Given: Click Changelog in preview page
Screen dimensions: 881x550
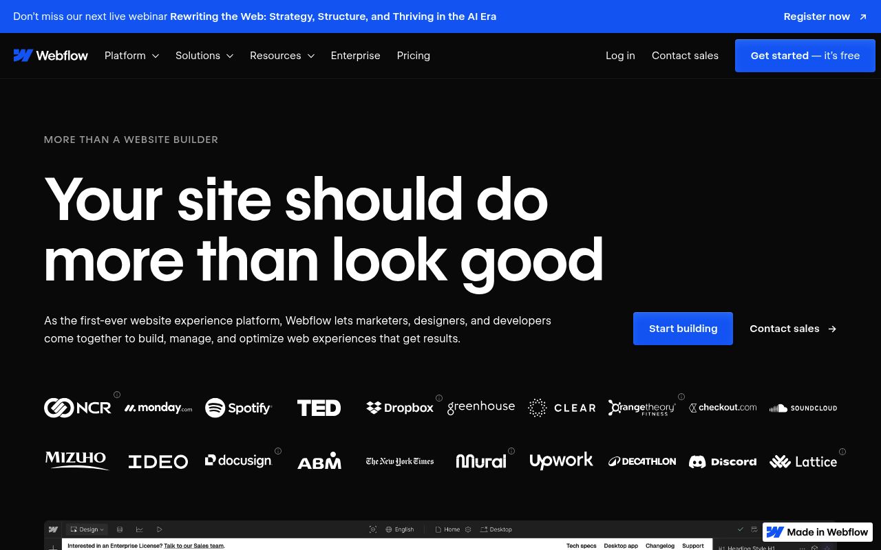Looking at the screenshot, I should (x=660, y=546).
